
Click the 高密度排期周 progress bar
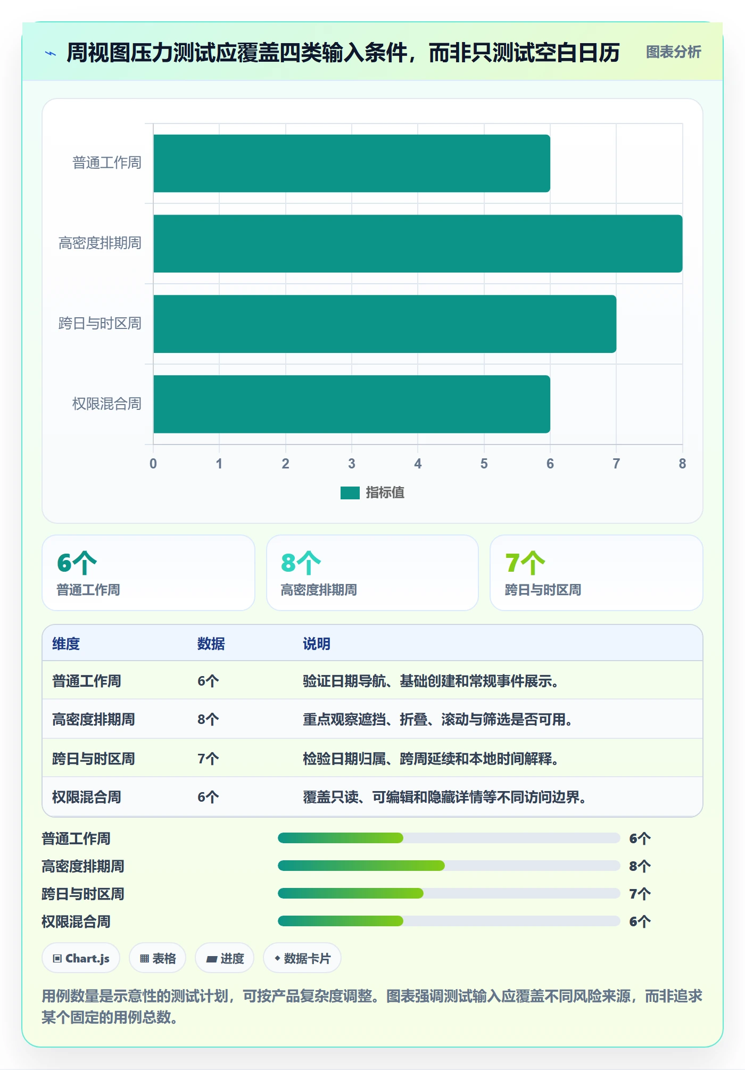point(449,866)
